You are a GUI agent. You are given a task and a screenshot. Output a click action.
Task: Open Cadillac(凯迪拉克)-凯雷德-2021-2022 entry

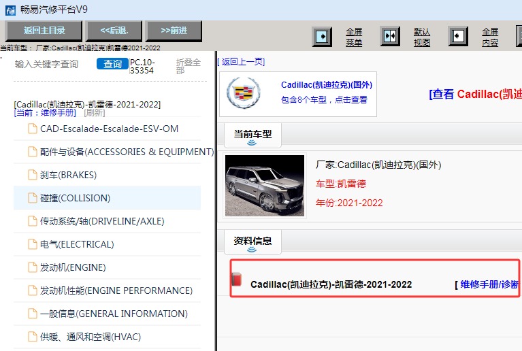pyautogui.click(x=331, y=284)
